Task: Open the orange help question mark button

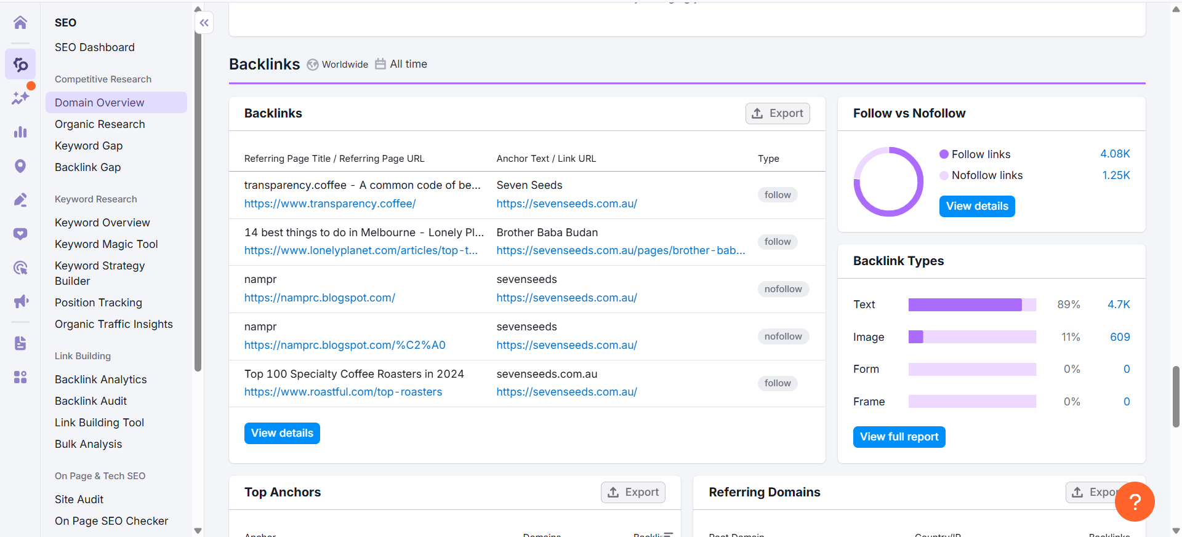Action: [x=1134, y=501]
